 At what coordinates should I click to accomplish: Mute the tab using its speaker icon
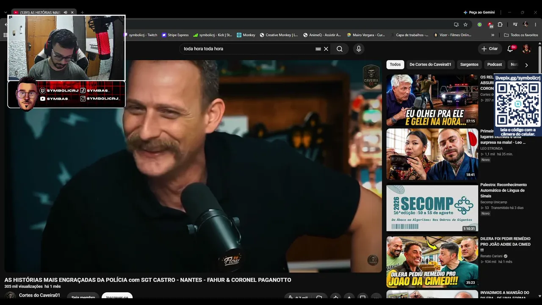tap(65, 13)
